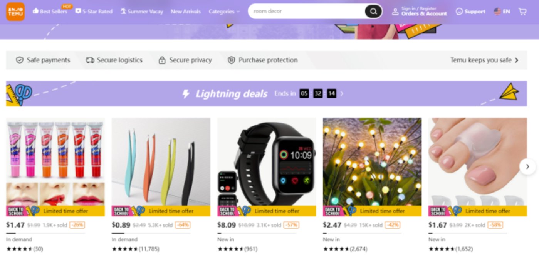Click the Secure logistics truck icon
The width and height of the screenshot is (539, 256).
90,60
